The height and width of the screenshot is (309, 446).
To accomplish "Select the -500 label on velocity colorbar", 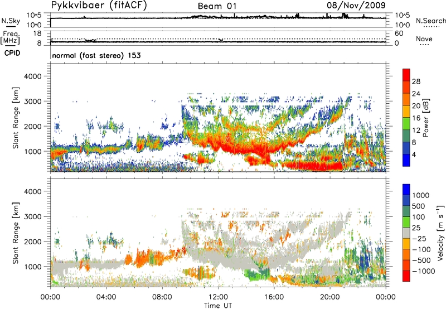I will [x=421, y=260].
